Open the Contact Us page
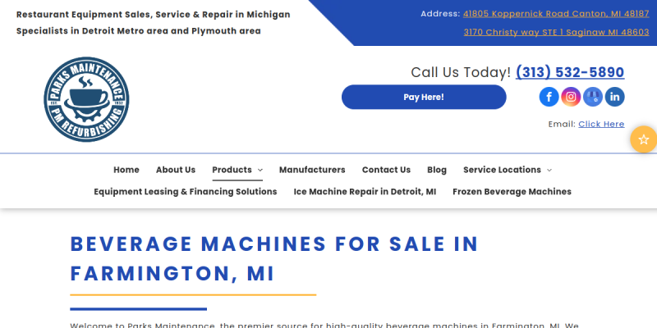 [386, 170]
